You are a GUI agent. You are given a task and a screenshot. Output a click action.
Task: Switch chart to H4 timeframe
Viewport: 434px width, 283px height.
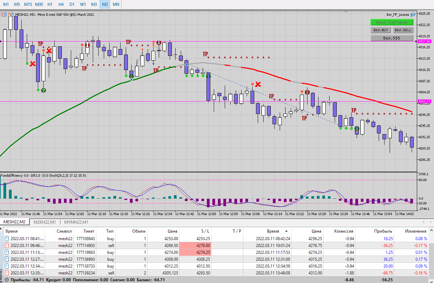coord(61,4)
